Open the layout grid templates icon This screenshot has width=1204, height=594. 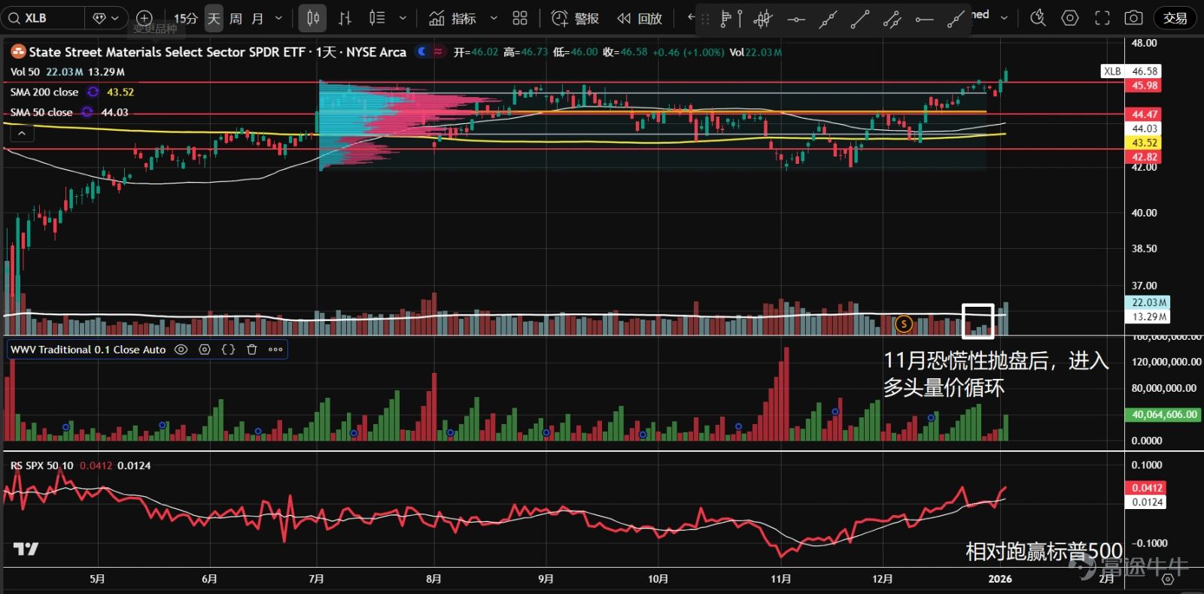point(520,18)
